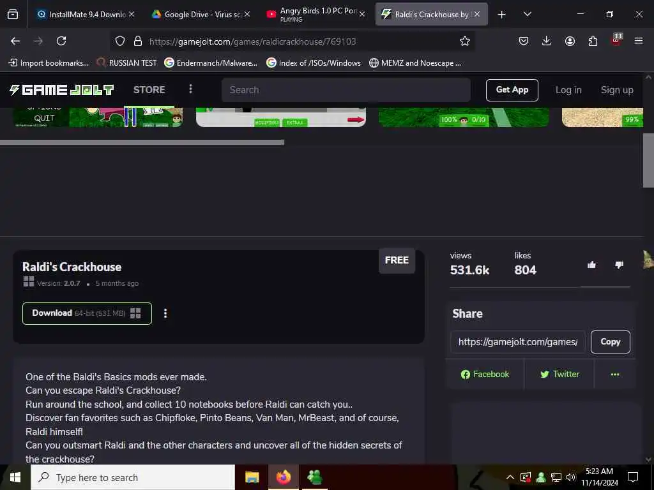Open the extensions puzzle icon
The image size is (654, 490).
tap(593, 41)
